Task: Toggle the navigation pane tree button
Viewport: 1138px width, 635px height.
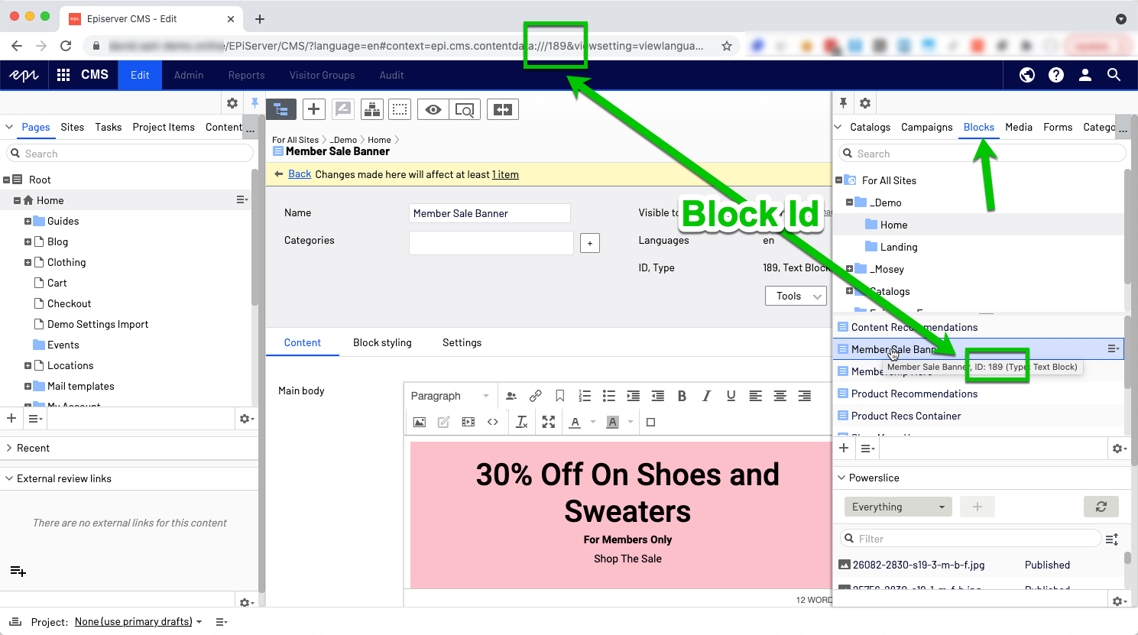Action: [x=280, y=109]
